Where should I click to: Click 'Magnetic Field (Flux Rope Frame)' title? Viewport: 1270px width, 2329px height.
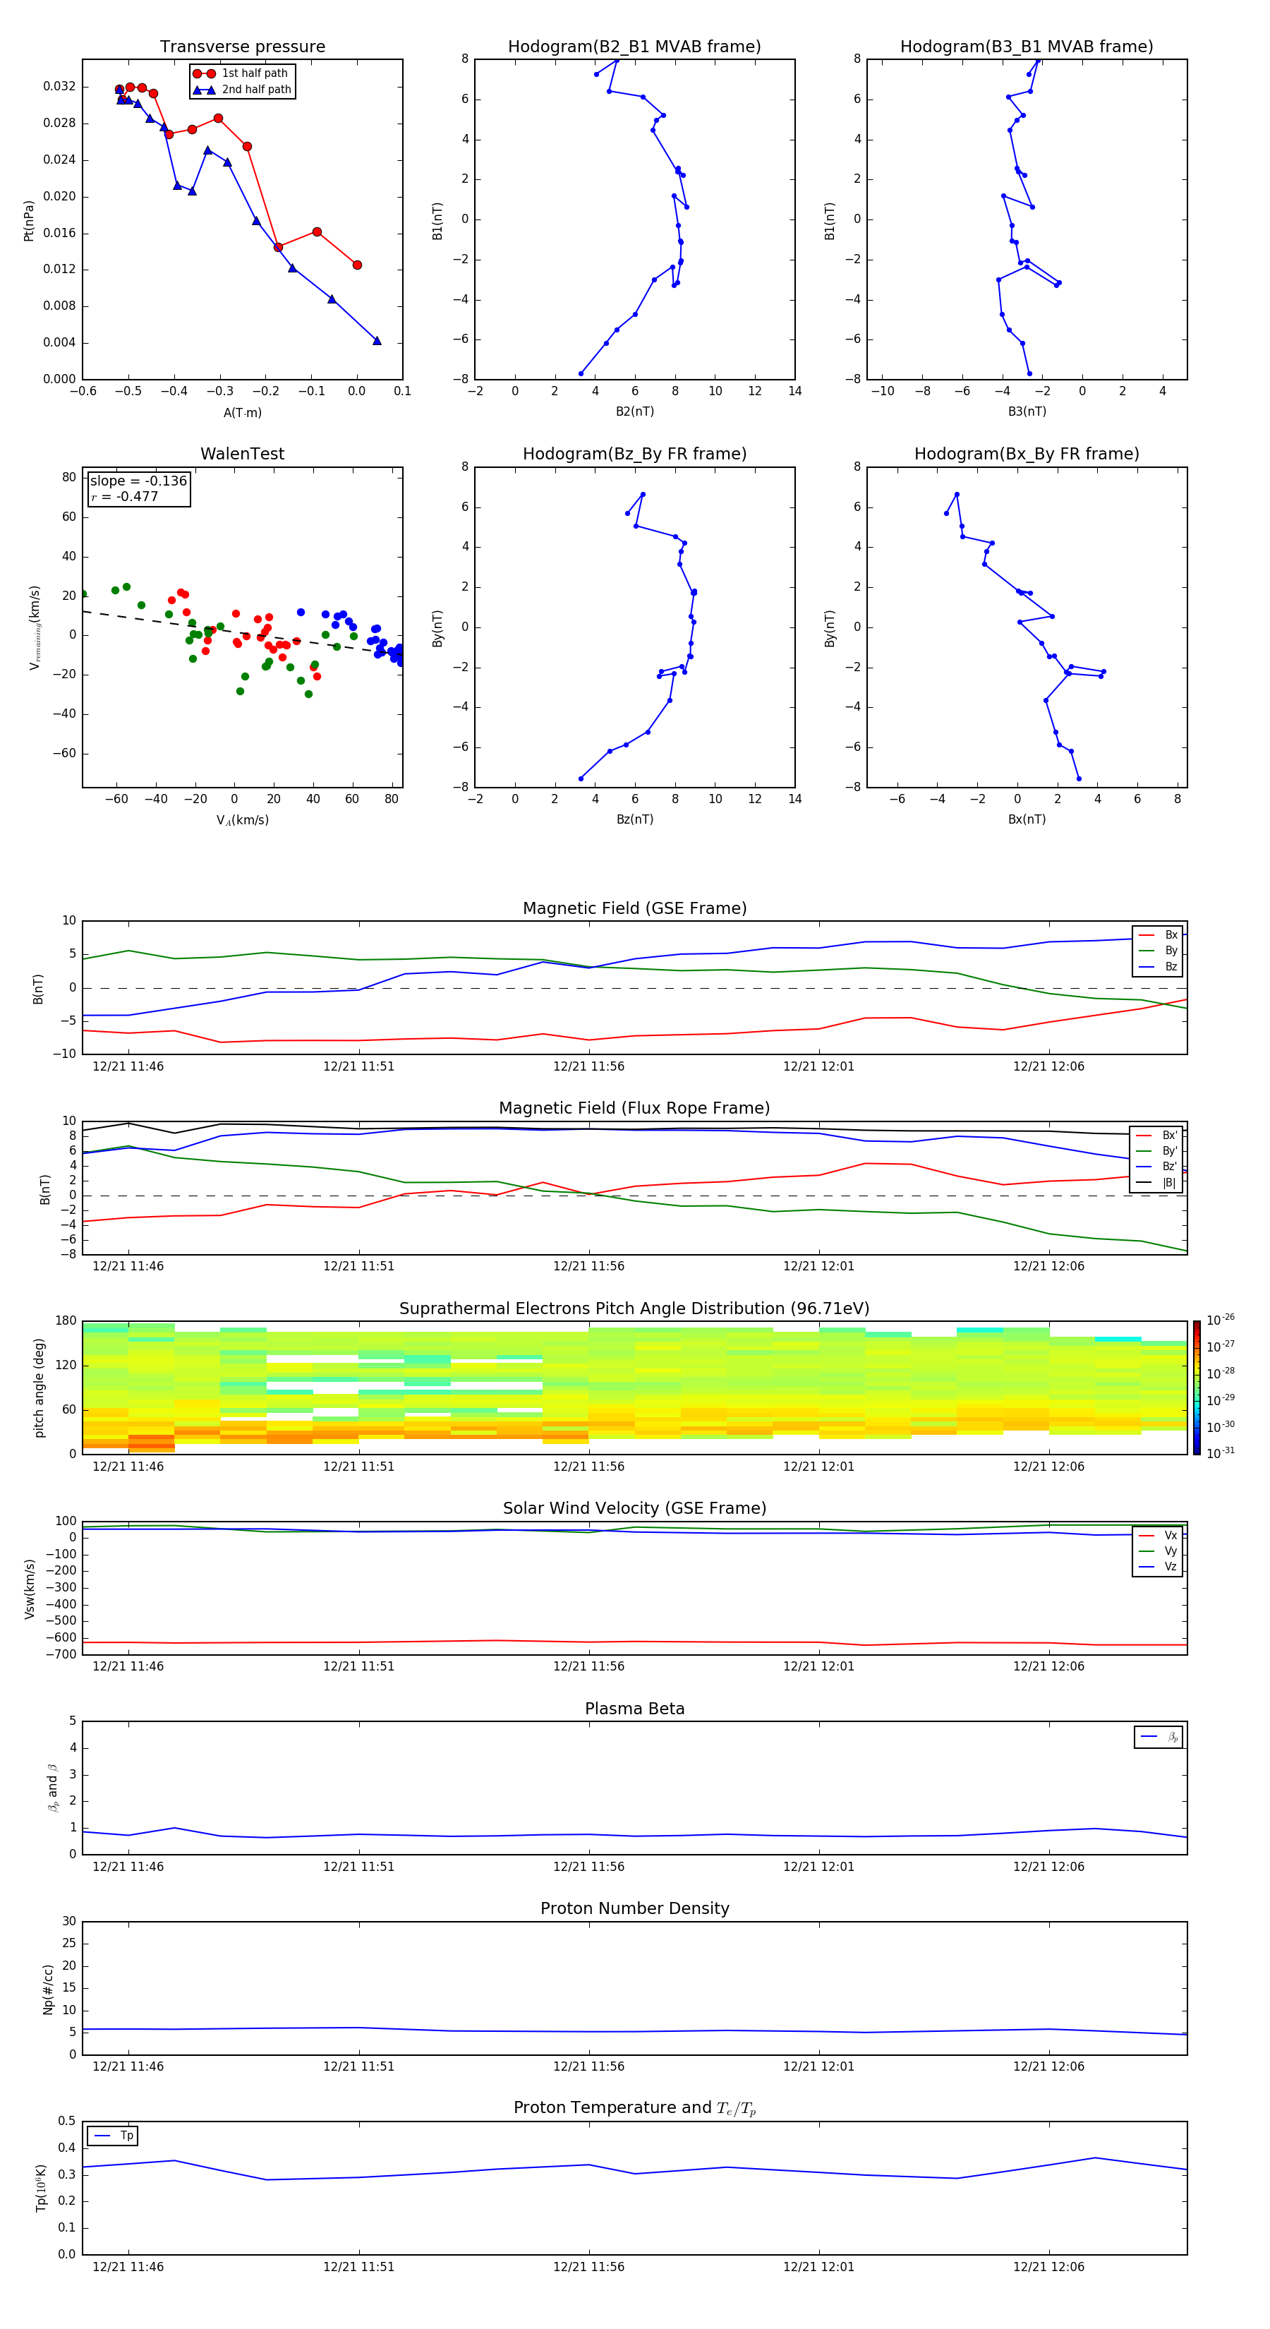click(x=634, y=1109)
